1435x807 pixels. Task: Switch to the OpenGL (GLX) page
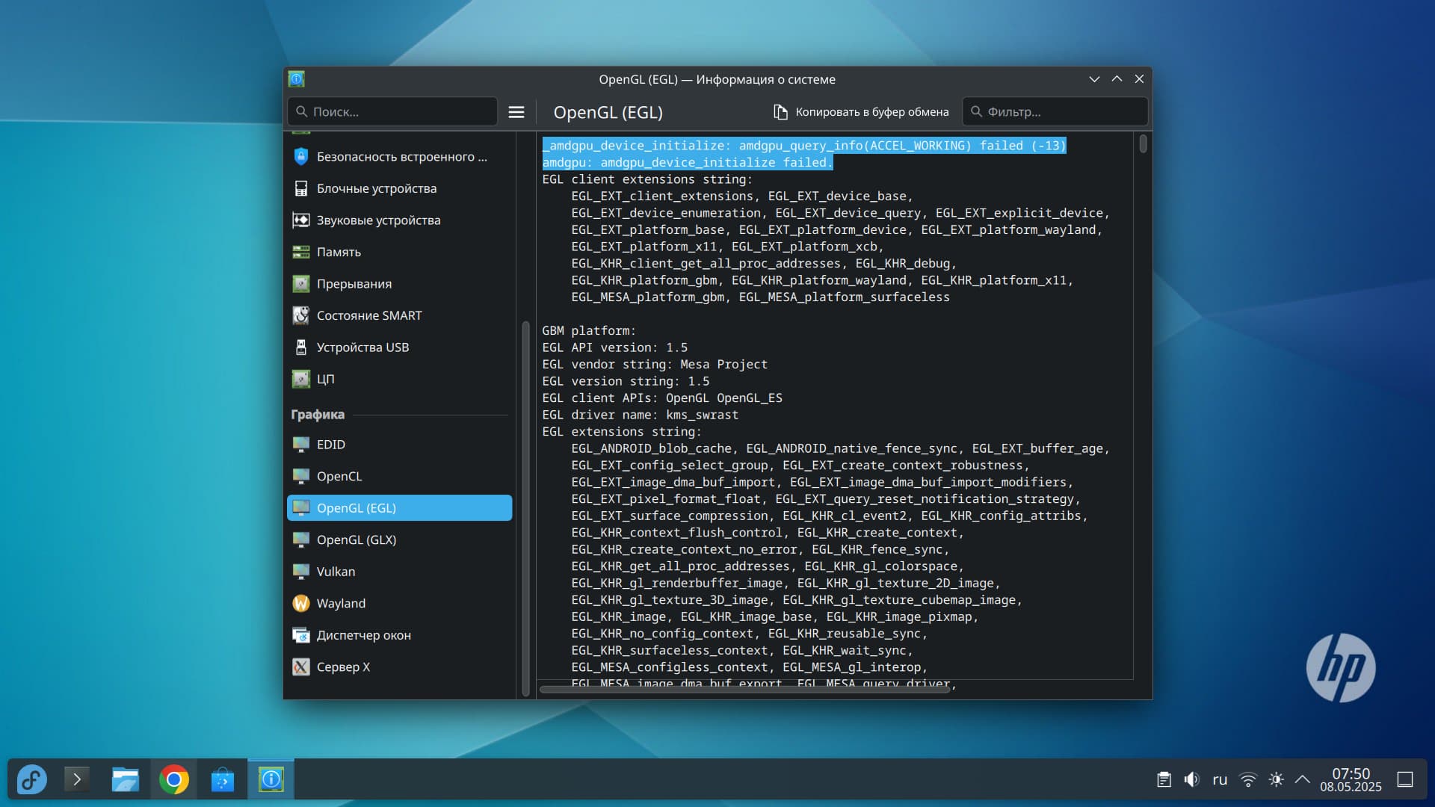399,539
